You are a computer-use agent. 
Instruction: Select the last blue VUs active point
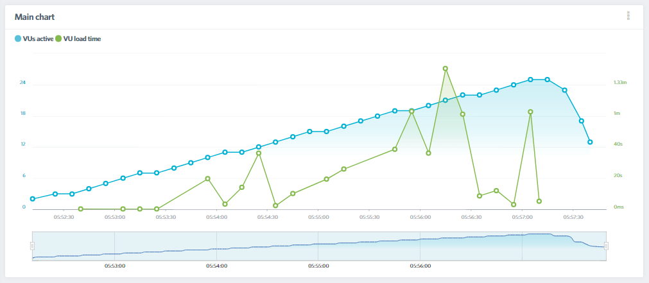point(590,142)
